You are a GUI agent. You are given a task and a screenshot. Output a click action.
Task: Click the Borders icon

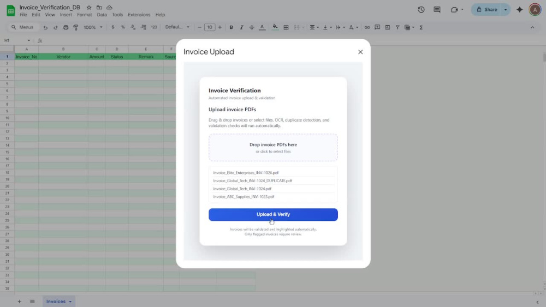(x=286, y=27)
